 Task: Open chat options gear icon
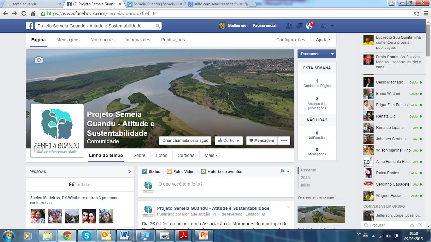[x=412, y=225]
